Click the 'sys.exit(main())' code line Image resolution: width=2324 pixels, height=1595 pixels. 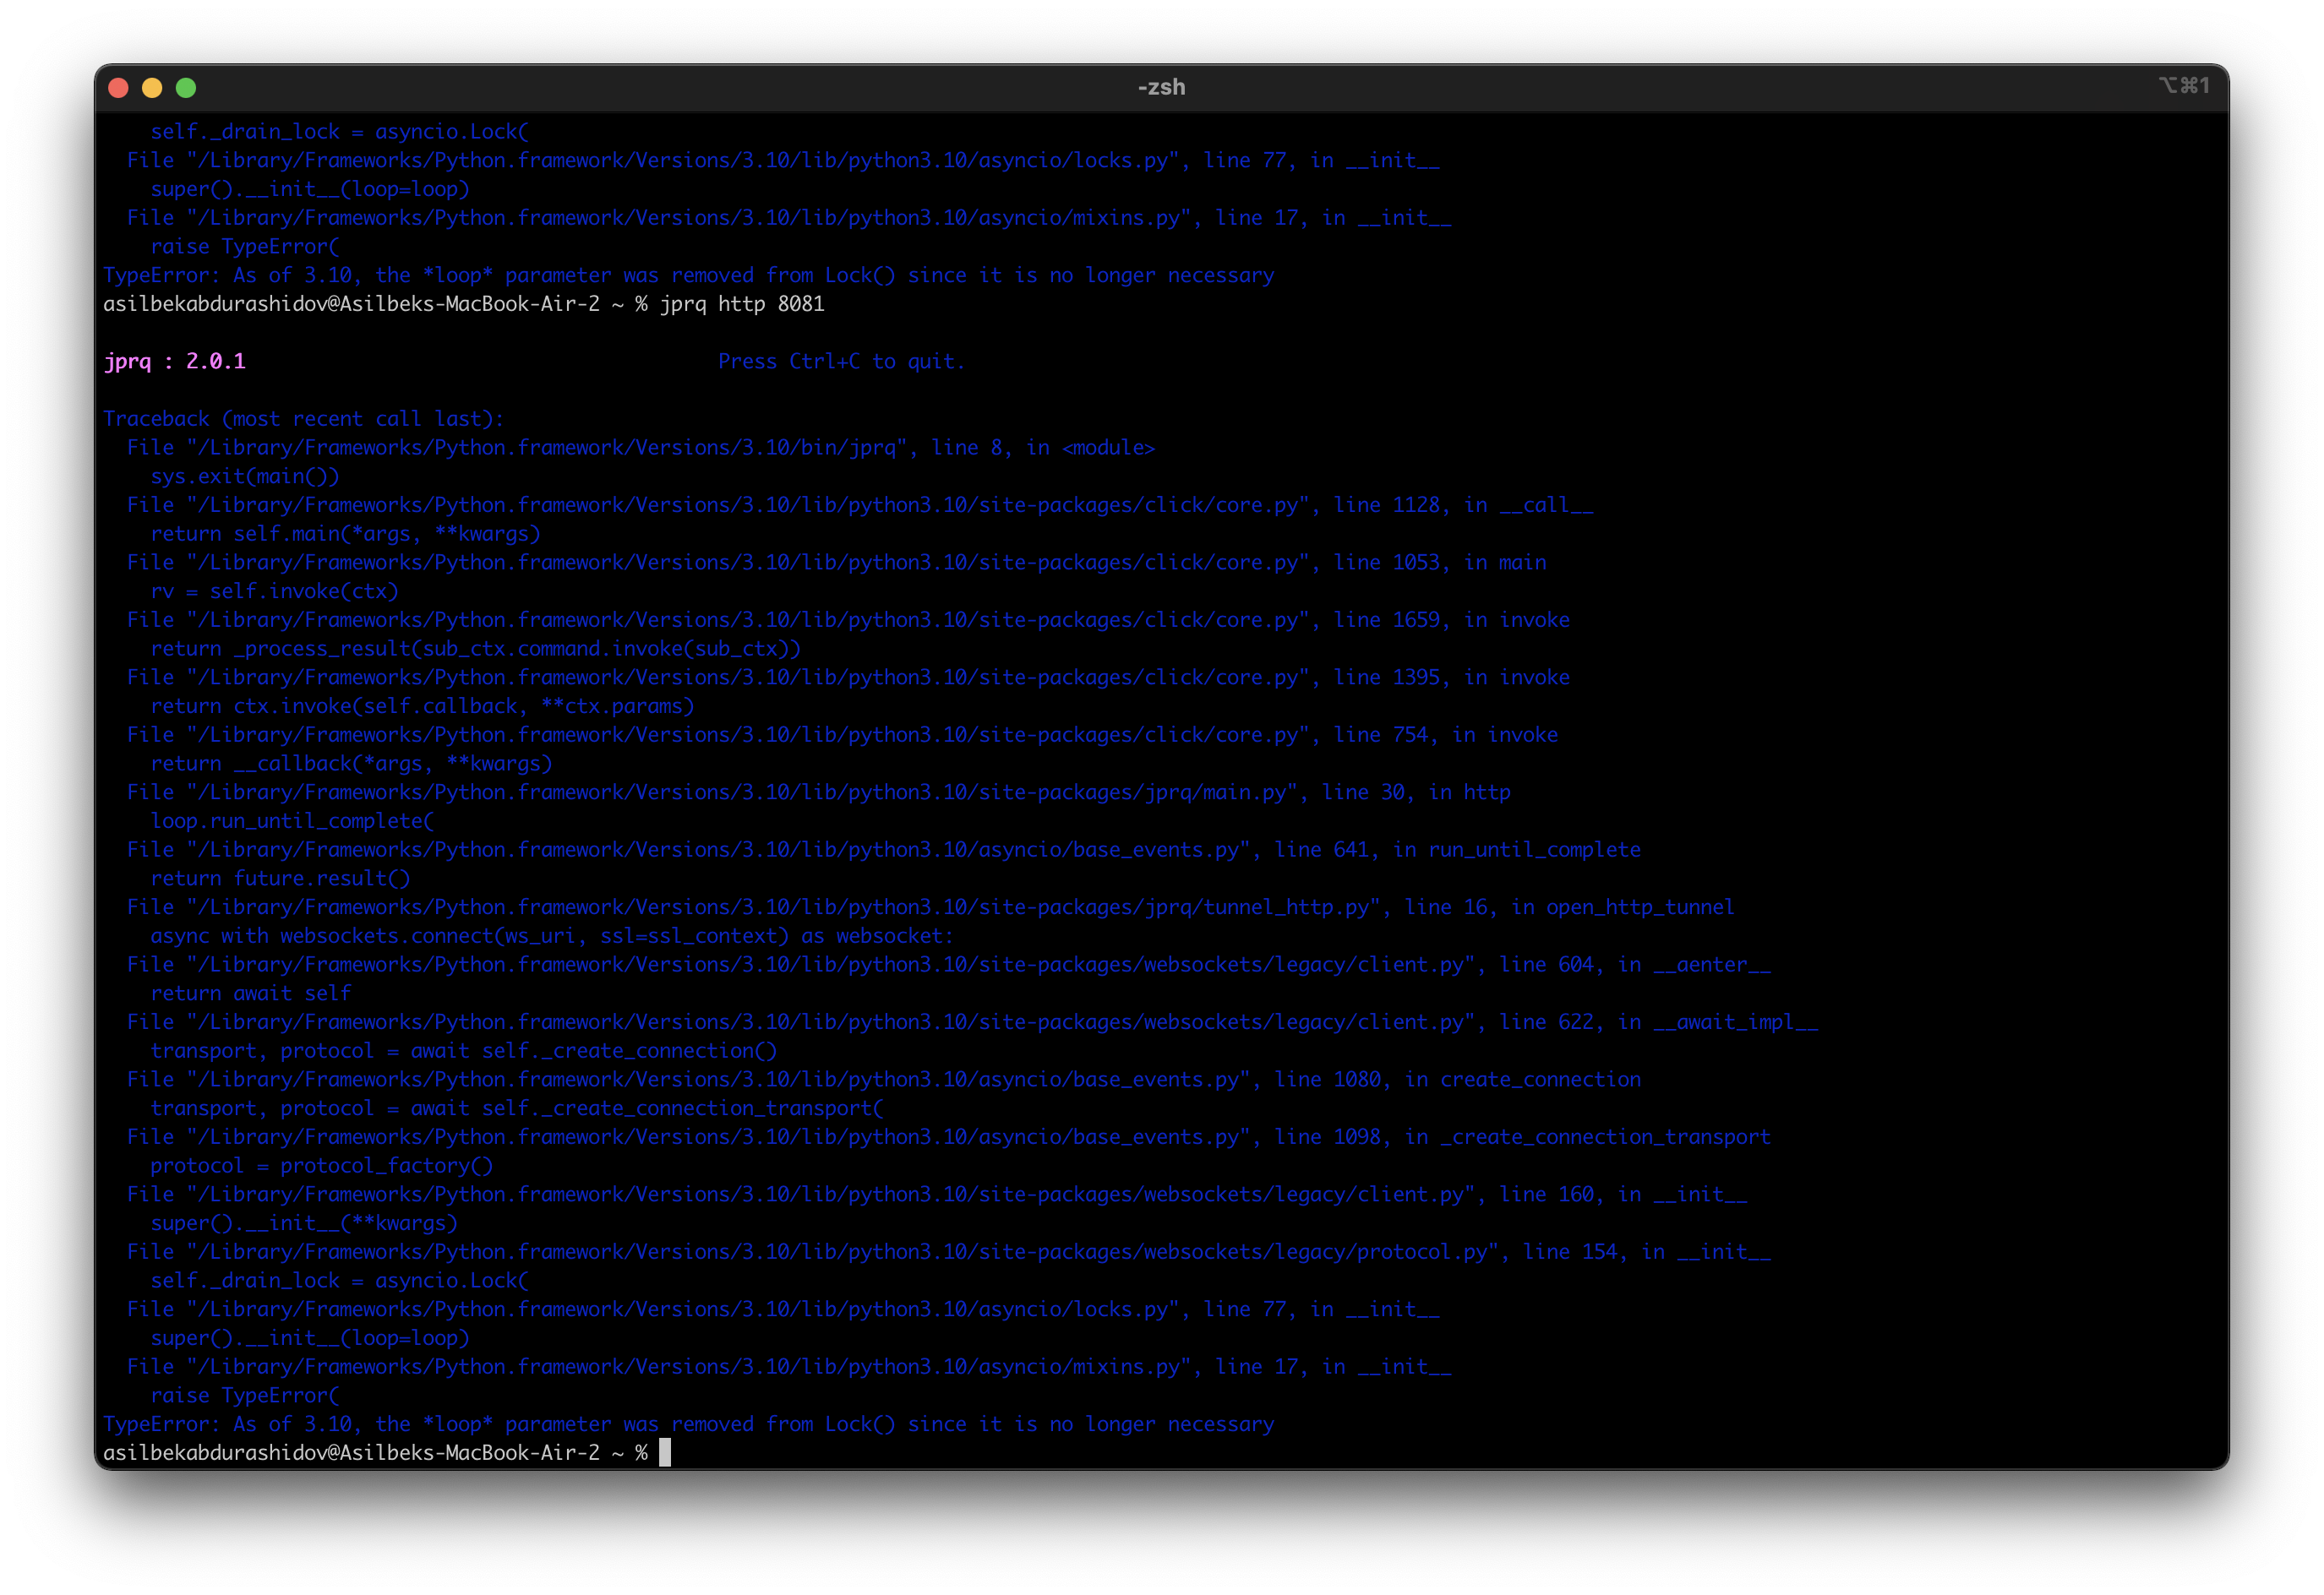pyautogui.click(x=245, y=476)
